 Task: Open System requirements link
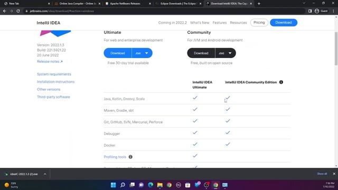54,74
